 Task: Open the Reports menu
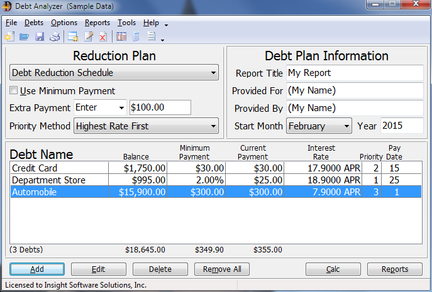tap(97, 23)
